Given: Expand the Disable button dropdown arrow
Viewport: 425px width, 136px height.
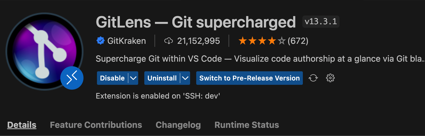Looking at the screenshot, I should coord(133,78).
